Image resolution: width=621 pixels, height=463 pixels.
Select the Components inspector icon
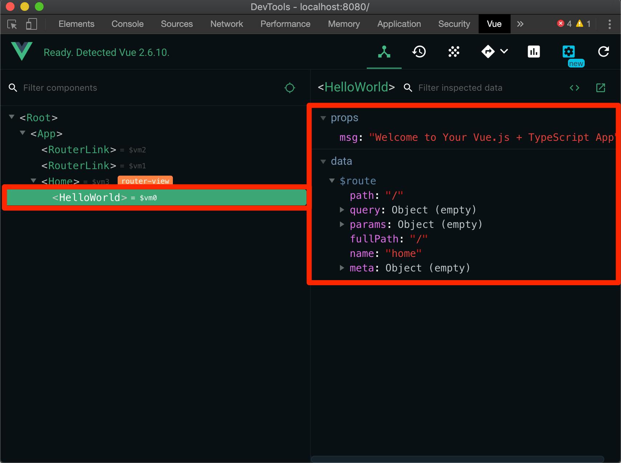click(x=384, y=52)
